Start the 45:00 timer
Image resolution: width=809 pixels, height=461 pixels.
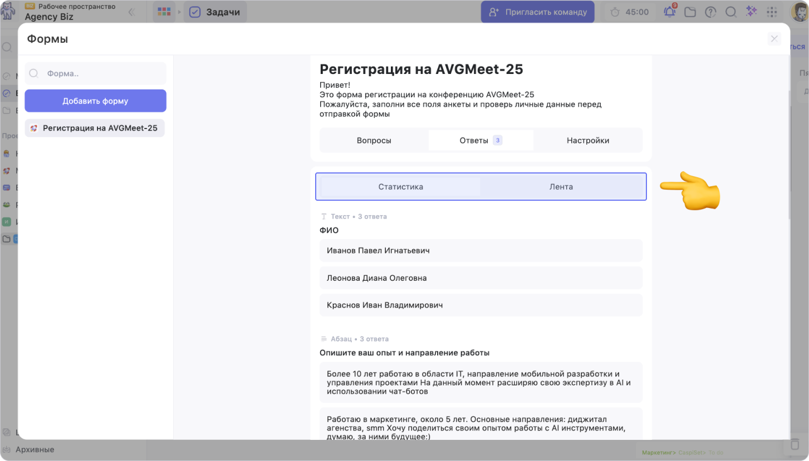click(x=630, y=12)
